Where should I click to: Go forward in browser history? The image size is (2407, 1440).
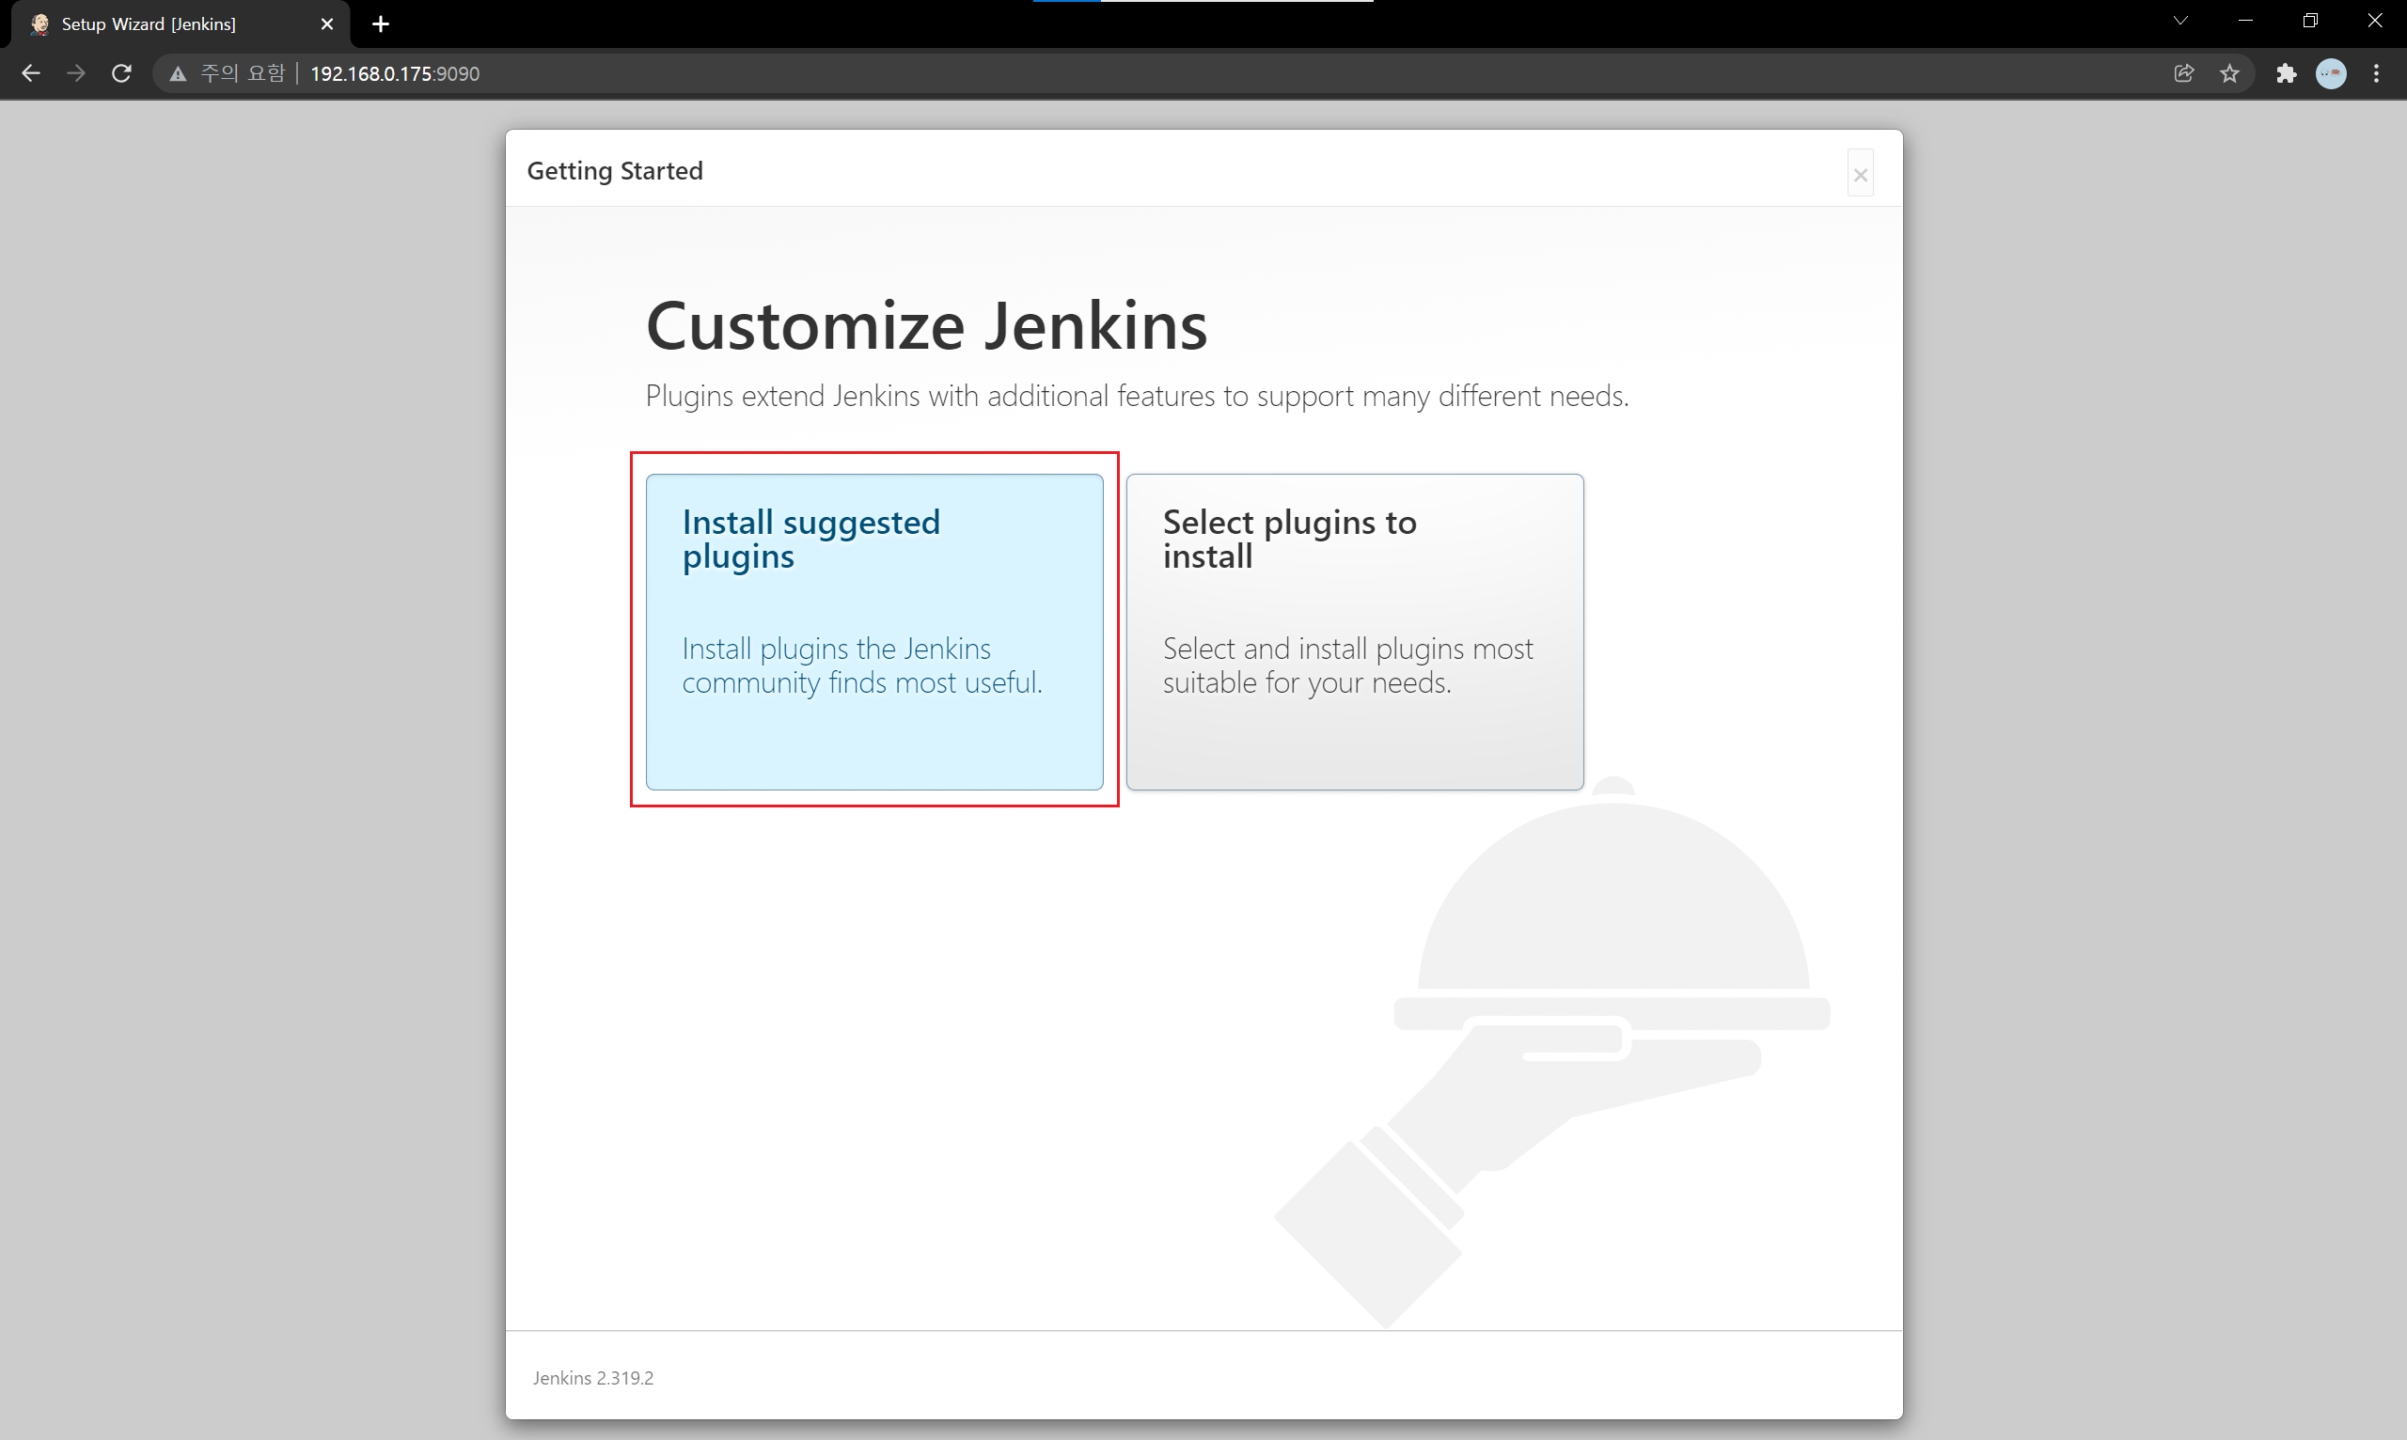click(x=76, y=73)
